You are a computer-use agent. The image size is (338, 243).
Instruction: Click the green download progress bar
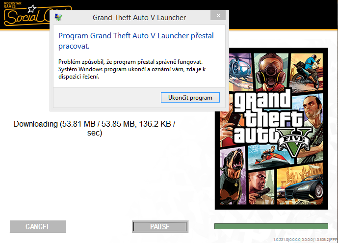pyautogui.click(x=271, y=226)
